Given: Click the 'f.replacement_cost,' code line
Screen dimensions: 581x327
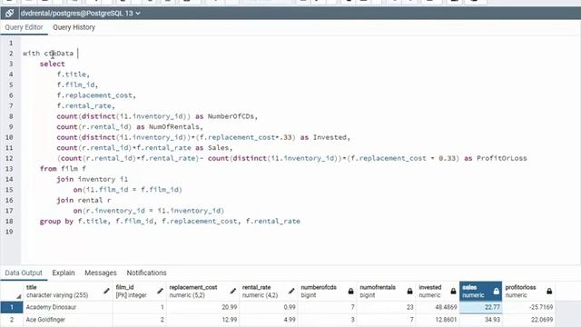Looking at the screenshot, I should [96, 95].
